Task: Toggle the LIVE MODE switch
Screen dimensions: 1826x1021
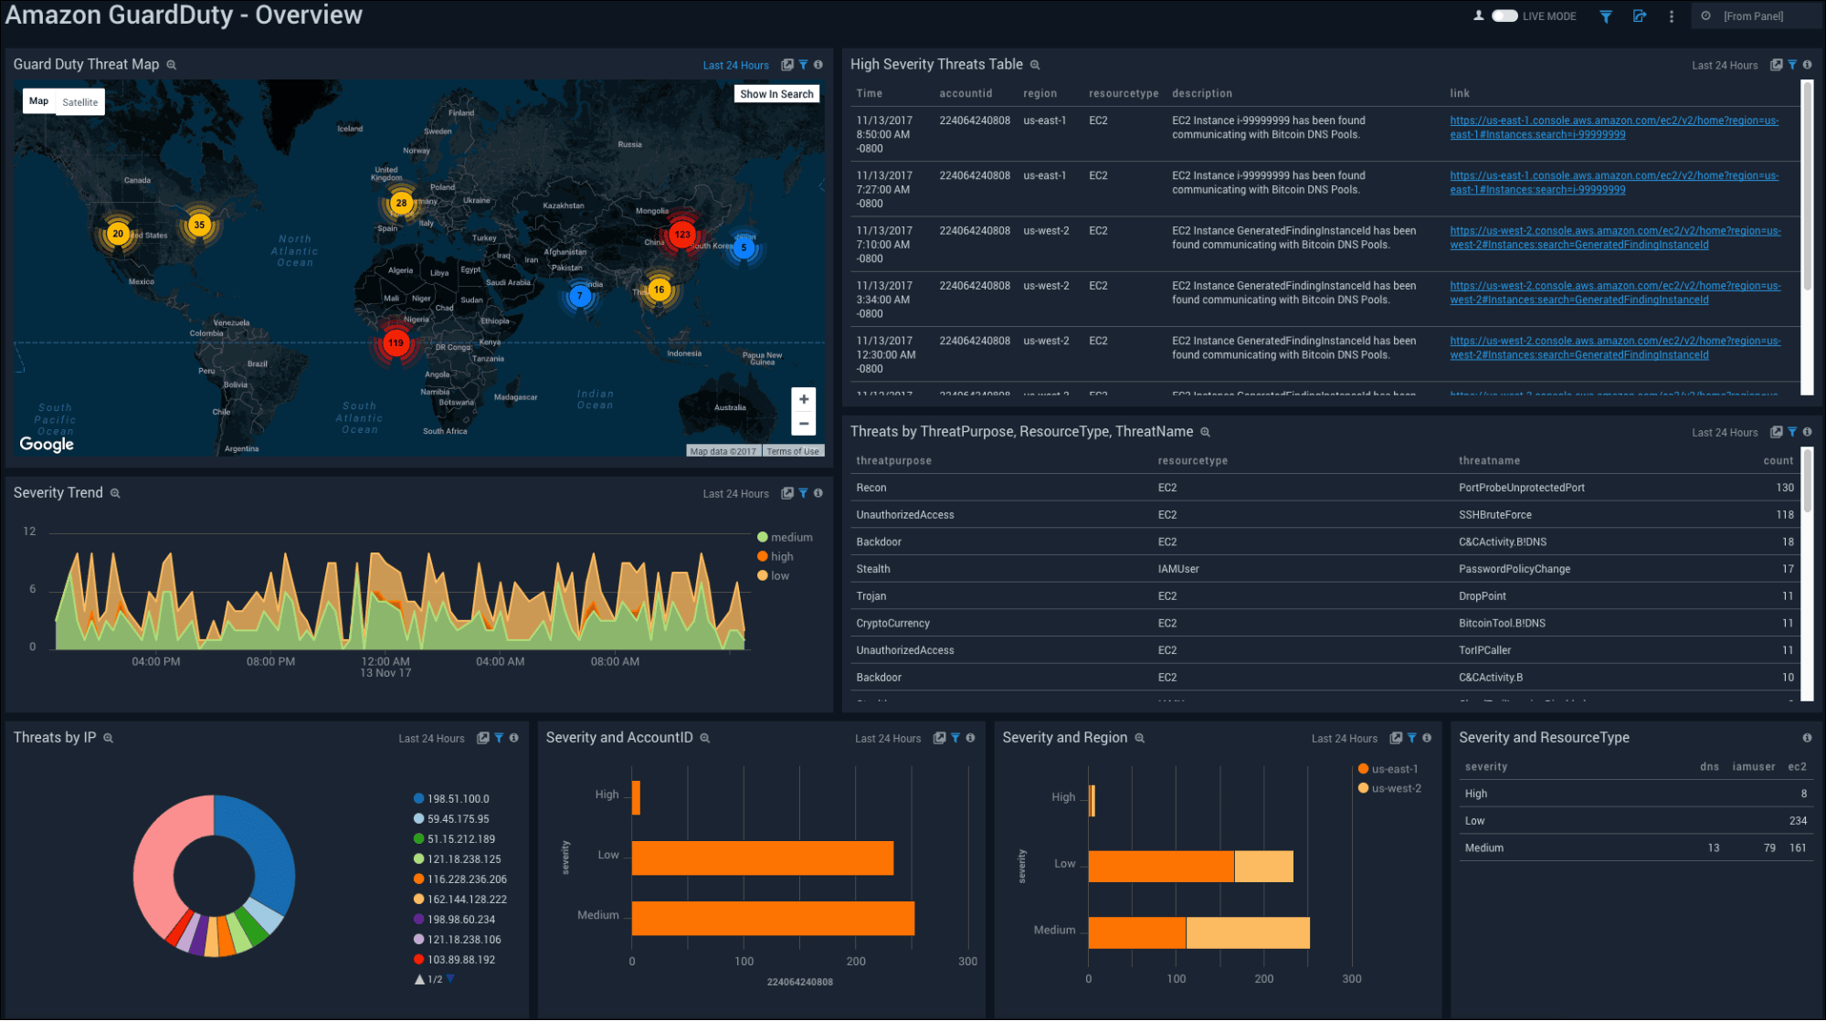Action: pyautogui.click(x=1504, y=16)
